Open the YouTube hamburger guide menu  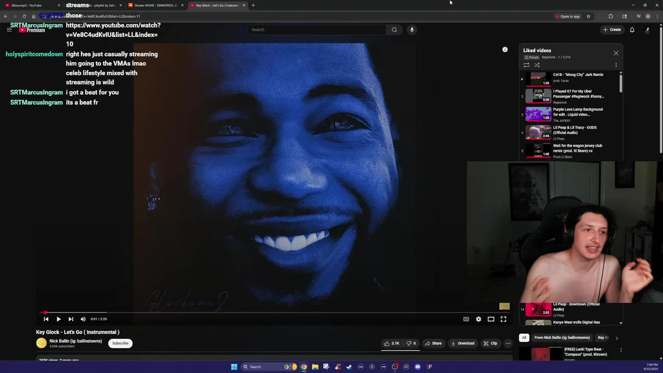pyautogui.click(x=9, y=30)
